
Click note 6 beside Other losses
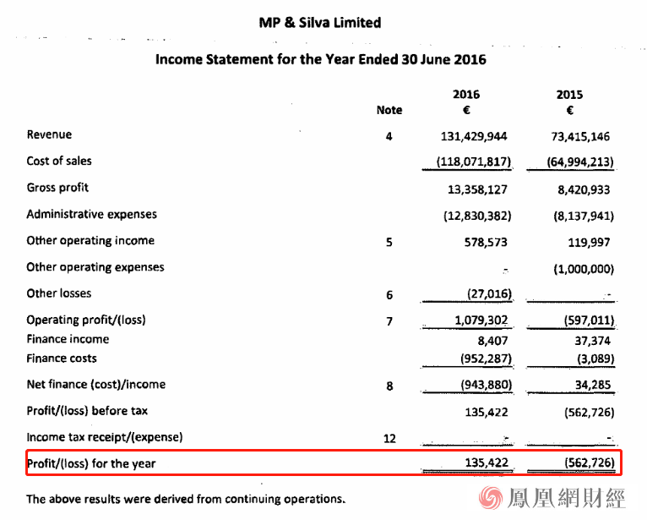click(x=389, y=295)
